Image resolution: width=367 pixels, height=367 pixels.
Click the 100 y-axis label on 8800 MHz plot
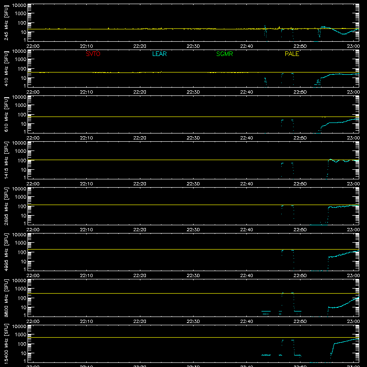(x=22, y=298)
